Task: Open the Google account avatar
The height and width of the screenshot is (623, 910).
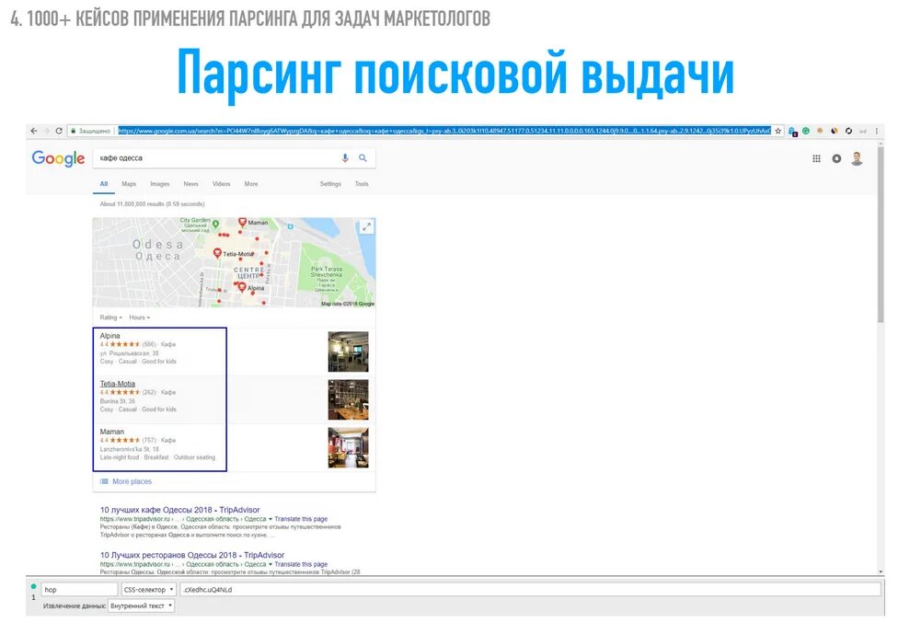Action: pos(857,158)
